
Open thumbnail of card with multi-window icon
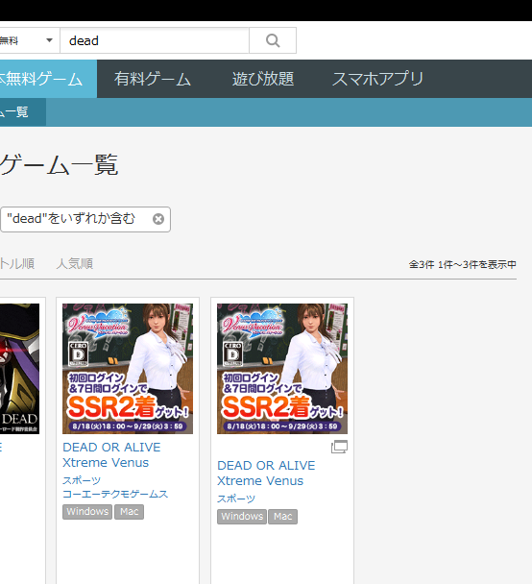click(282, 369)
